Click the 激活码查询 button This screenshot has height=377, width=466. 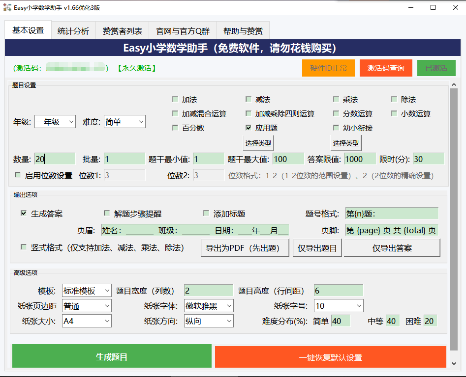click(386, 68)
